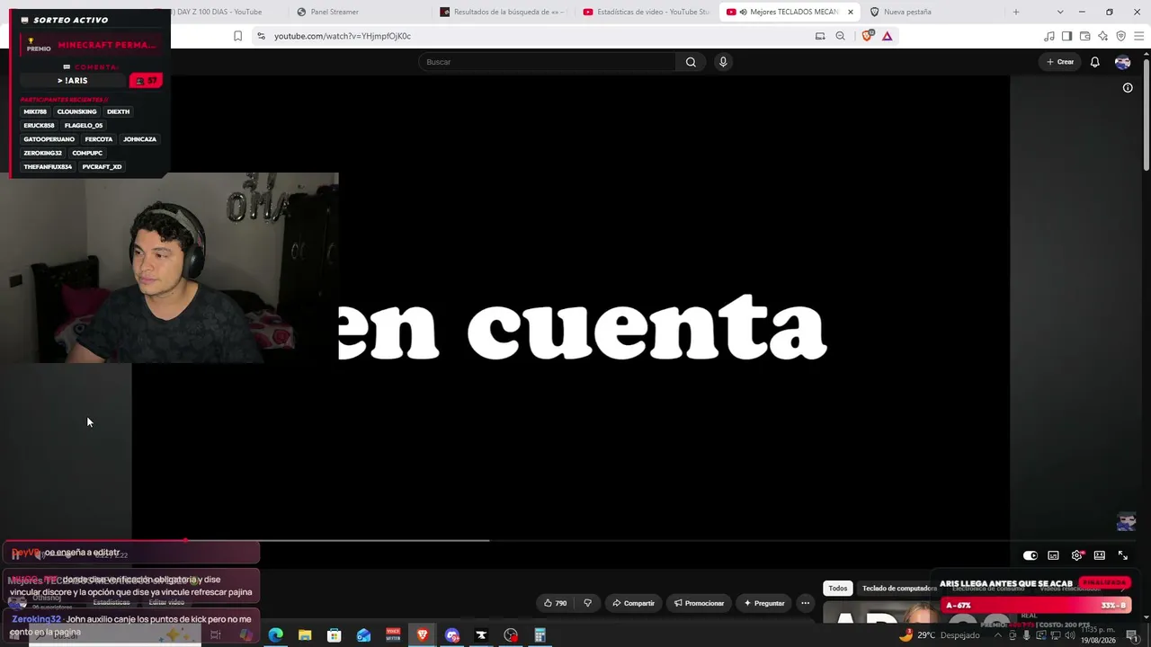Image resolution: width=1151 pixels, height=647 pixels.
Task: Click the video info circle icon
Action: pos(1128,88)
